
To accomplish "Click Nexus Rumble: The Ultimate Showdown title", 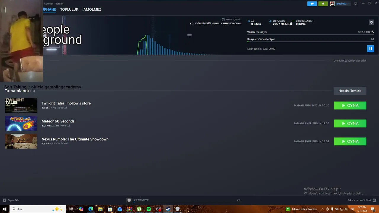I will point(75,139).
